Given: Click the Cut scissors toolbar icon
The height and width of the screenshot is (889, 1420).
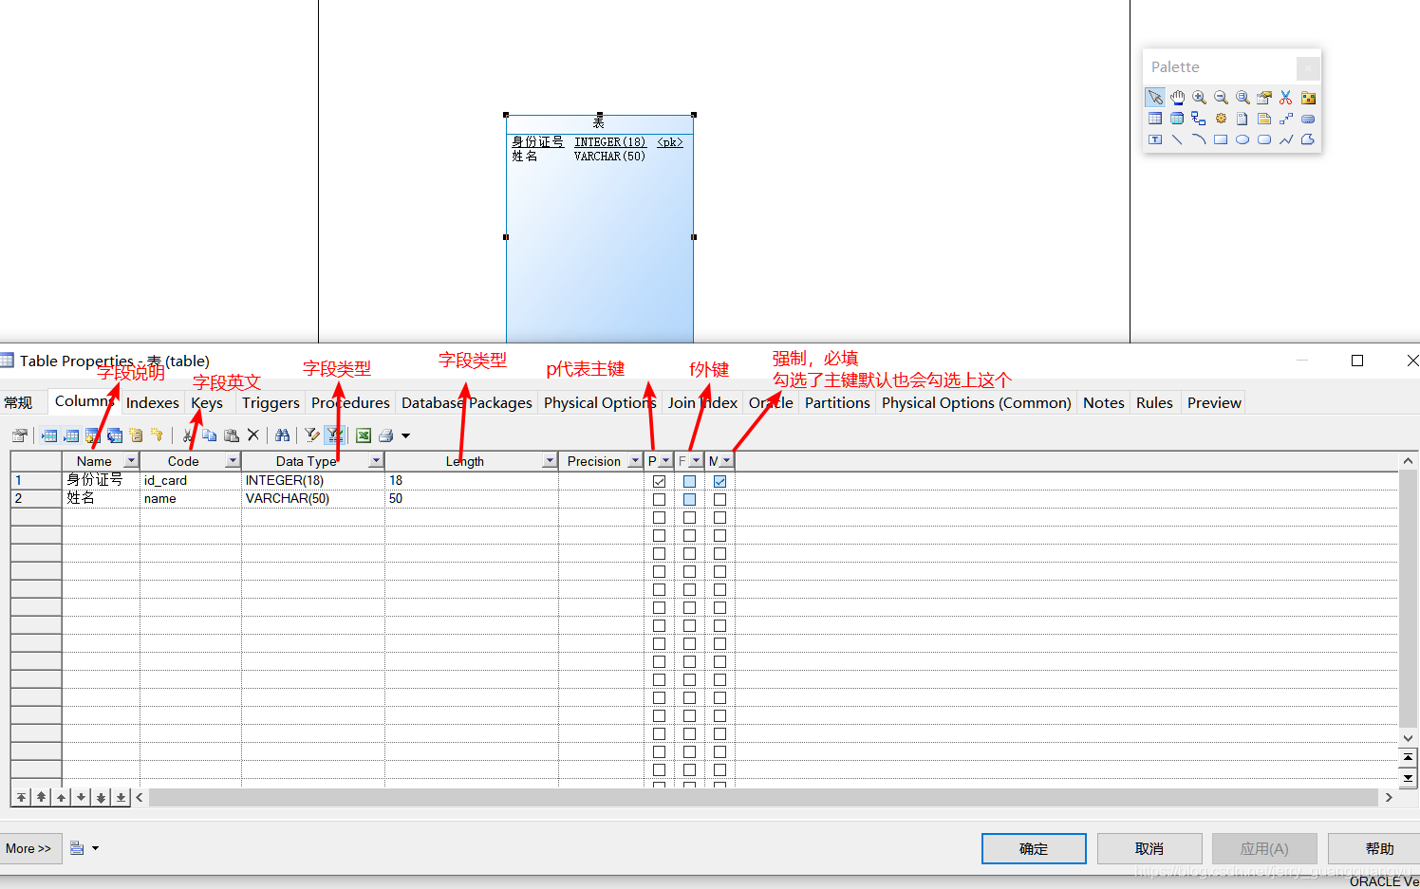Looking at the screenshot, I should (x=187, y=435).
